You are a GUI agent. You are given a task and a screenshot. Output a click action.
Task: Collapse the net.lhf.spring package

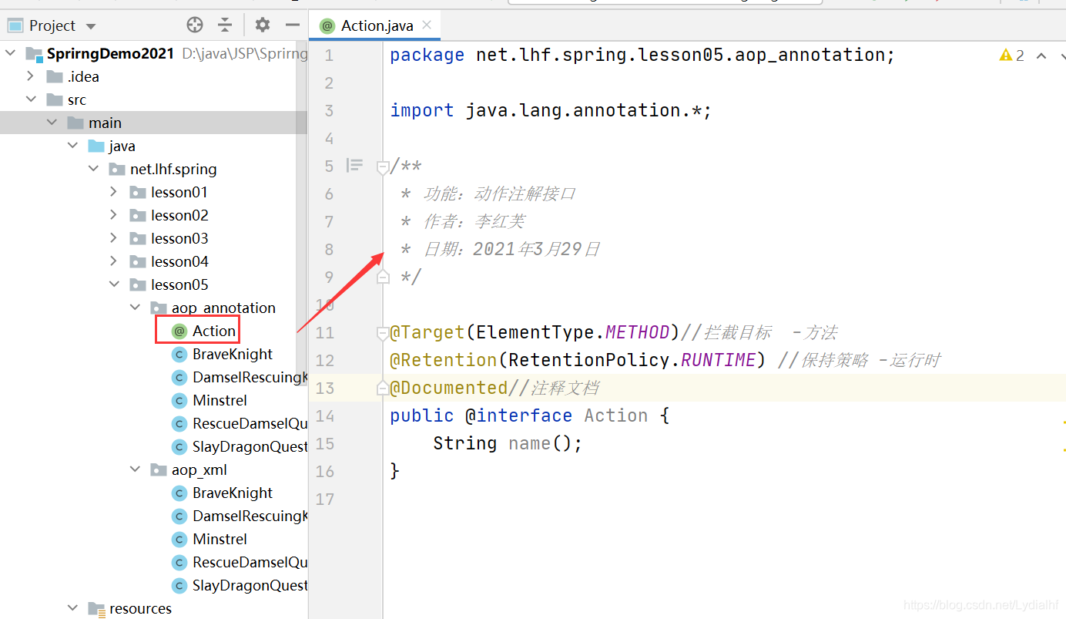tap(93, 169)
